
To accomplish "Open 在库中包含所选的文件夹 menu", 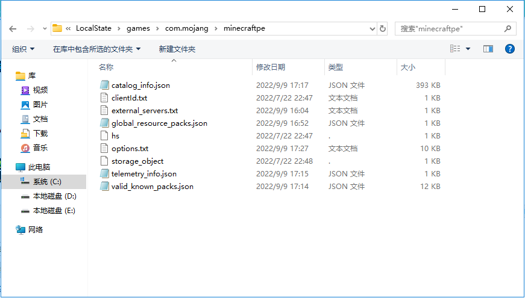I will click(x=97, y=49).
